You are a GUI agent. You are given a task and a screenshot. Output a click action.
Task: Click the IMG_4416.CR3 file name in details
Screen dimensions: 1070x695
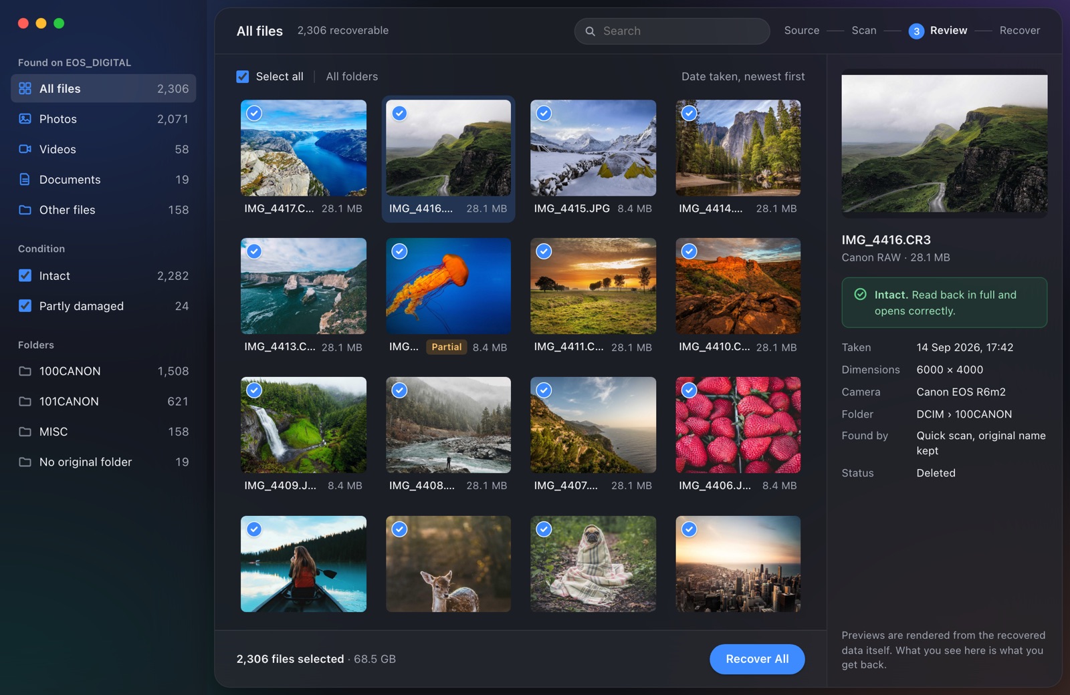click(x=886, y=239)
